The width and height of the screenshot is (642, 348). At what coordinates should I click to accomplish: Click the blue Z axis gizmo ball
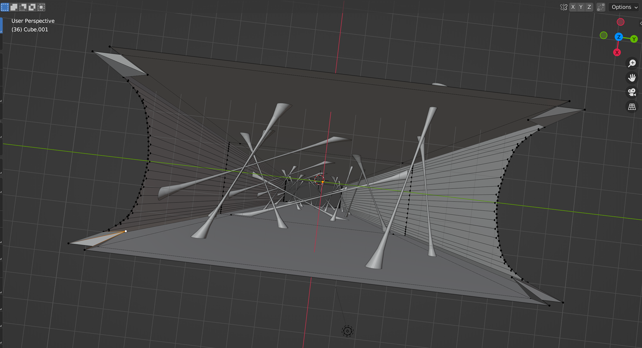619,37
